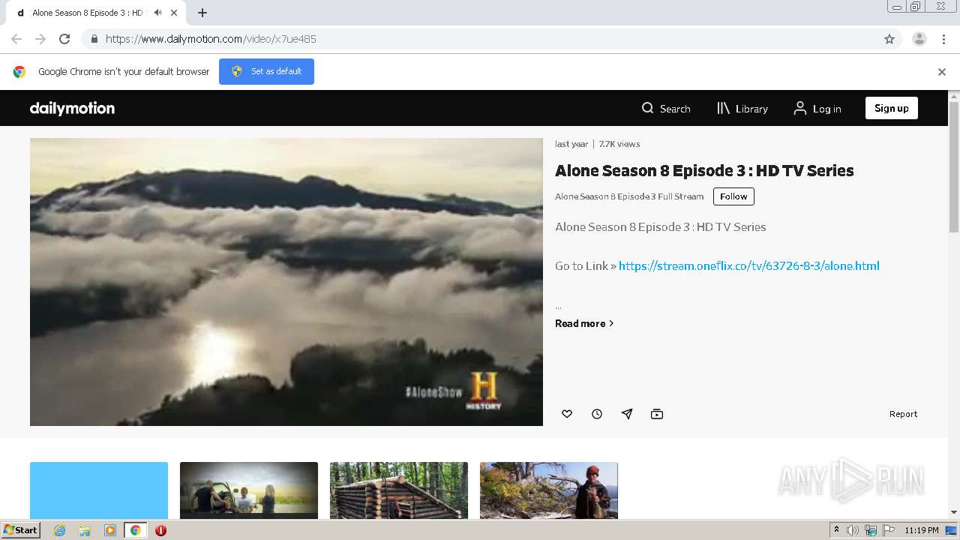The height and width of the screenshot is (540, 960).
Task: Open the log cabin thumbnail
Action: (399, 490)
